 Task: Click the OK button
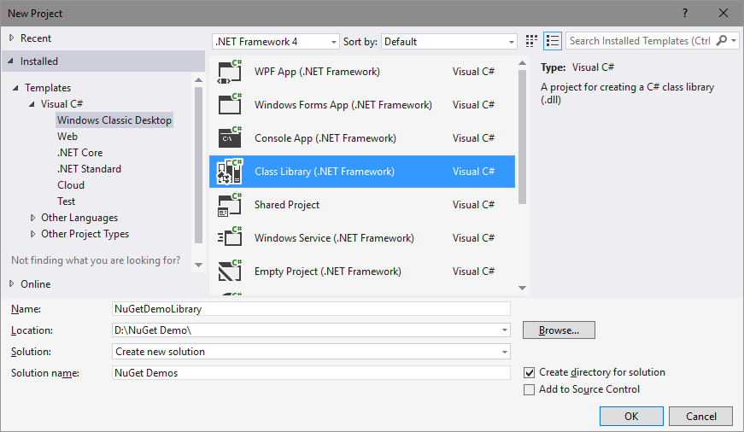click(631, 417)
